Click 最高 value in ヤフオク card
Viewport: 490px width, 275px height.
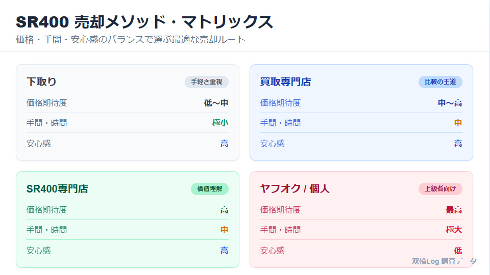pos(454,210)
